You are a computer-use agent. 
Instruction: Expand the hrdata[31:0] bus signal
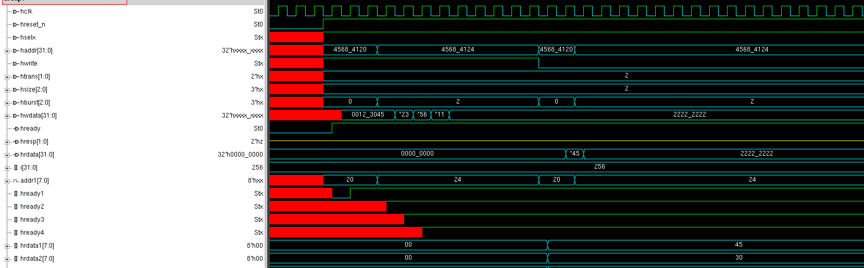point(7,155)
